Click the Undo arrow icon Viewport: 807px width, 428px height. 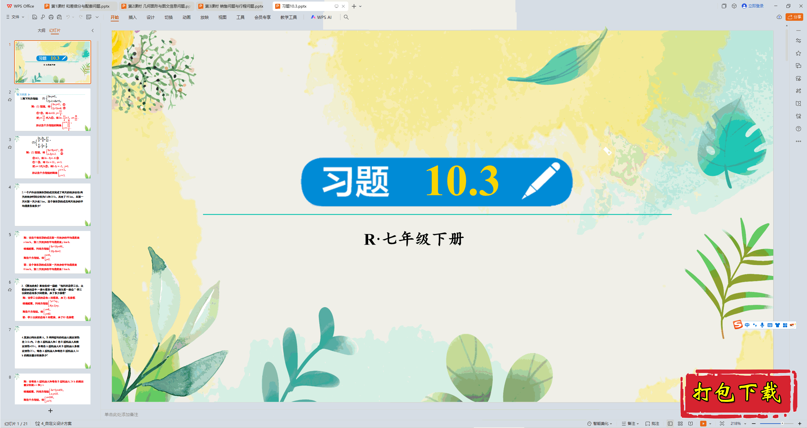68,17
